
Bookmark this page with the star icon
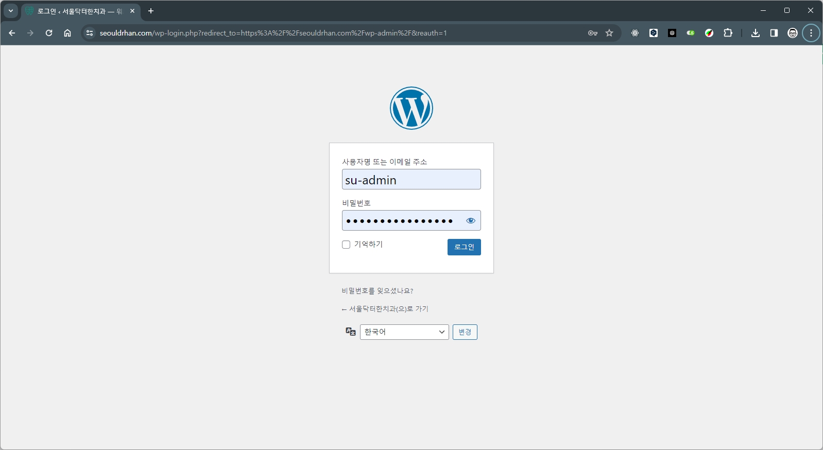(x=609, y=33)
